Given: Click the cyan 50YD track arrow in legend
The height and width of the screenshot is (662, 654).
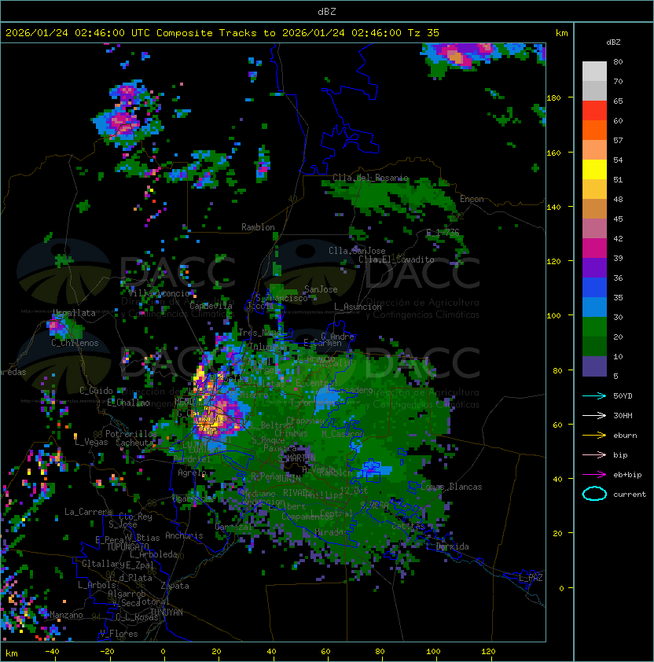Looking at the screenshot, I should click(594, 395).
